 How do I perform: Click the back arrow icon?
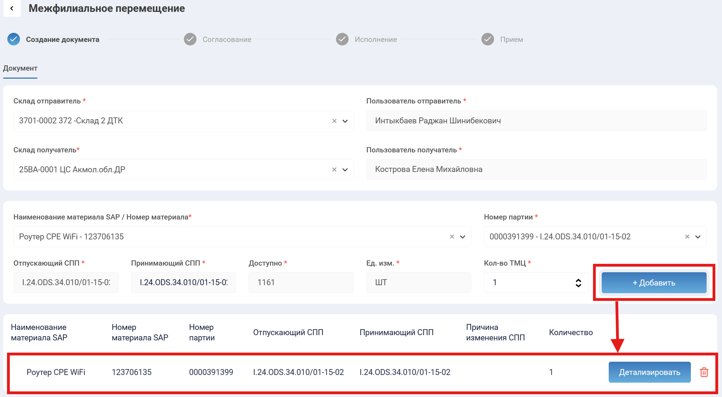click(x=12, y=8)
